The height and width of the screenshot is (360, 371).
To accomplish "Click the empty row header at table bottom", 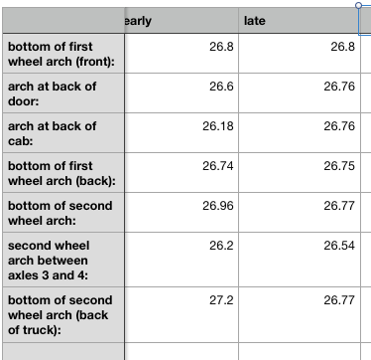I will [x=63, y=351].
